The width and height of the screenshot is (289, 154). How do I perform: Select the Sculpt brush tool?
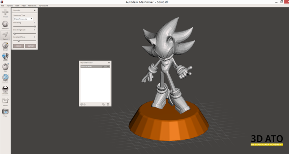[x=5, y=45]
